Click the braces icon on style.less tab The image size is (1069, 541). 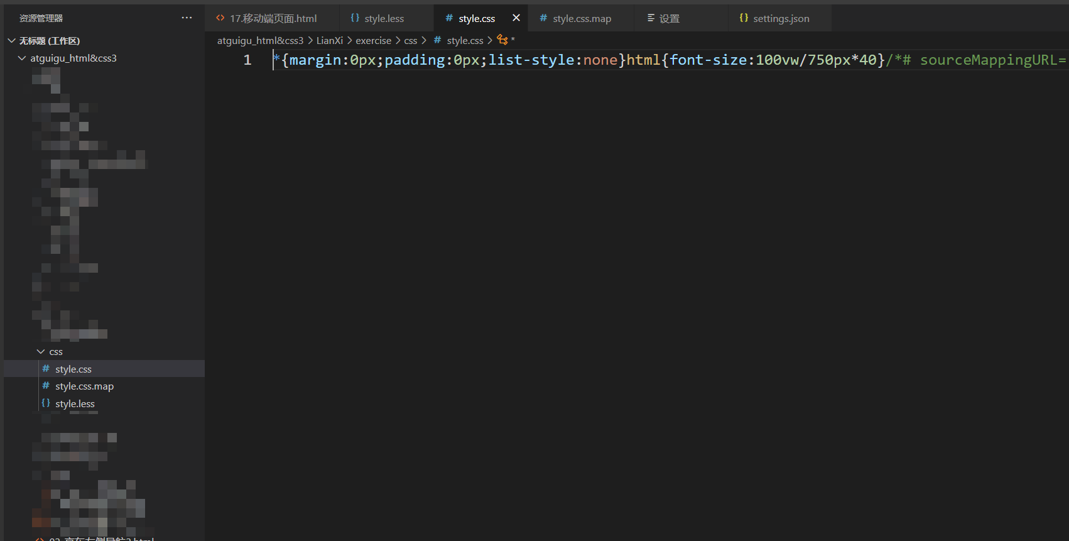point(355,18)
